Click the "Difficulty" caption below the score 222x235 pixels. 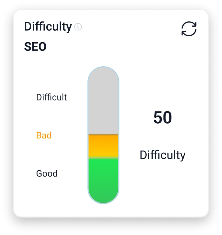(x=162, y=155)
